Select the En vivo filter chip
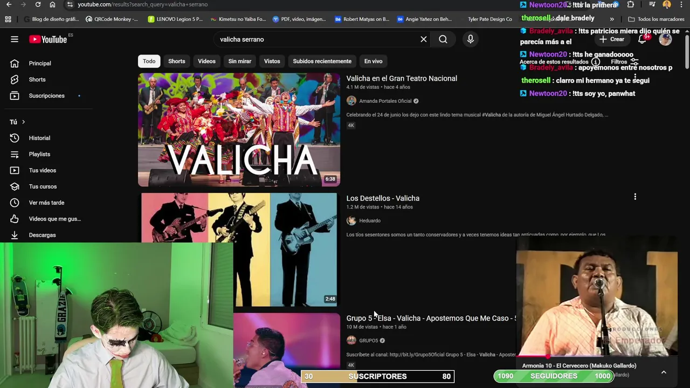The width and height of the screenshot is (690, 388). click(x=373, y=61)
